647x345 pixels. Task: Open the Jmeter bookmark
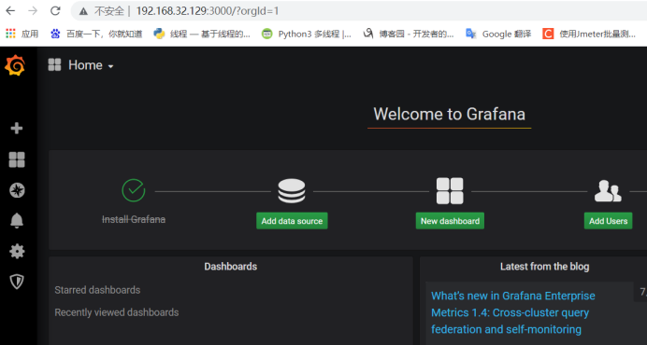coord(589,34)
